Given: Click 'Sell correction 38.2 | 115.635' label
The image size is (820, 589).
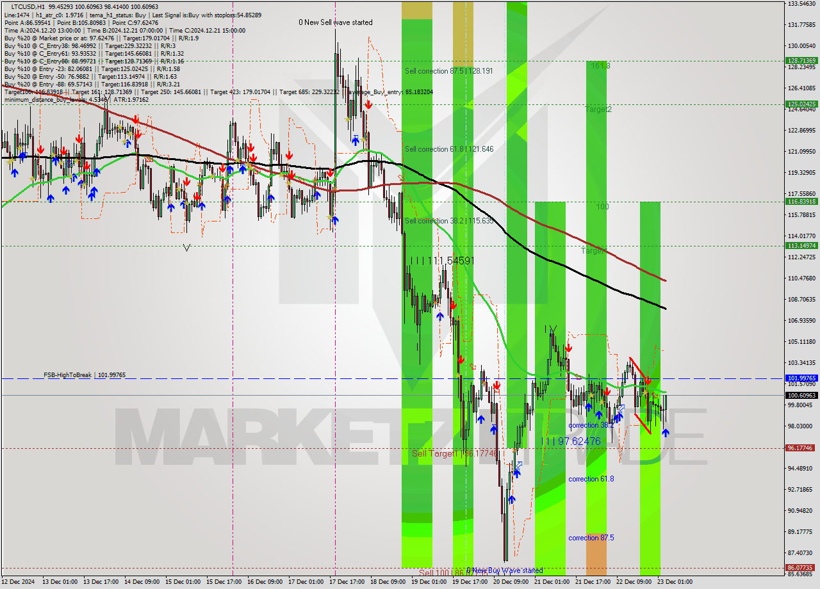Looking at the screenshot, I should (x=449, y=221).
